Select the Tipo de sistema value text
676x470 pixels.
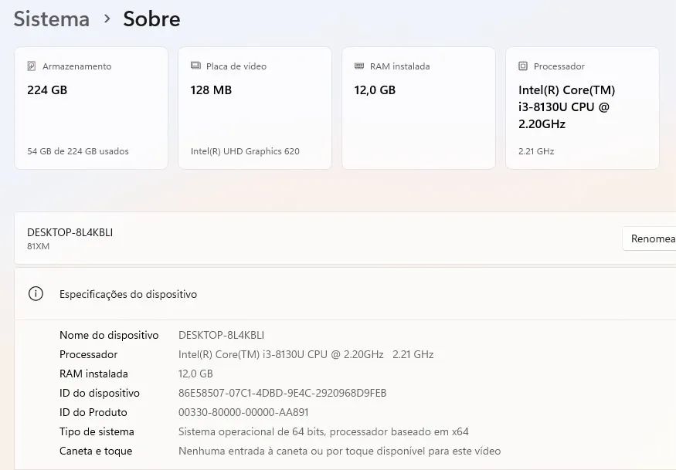(x=324, y=431)
